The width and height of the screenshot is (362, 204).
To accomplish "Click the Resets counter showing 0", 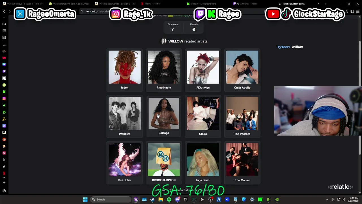I will point(194,27).
